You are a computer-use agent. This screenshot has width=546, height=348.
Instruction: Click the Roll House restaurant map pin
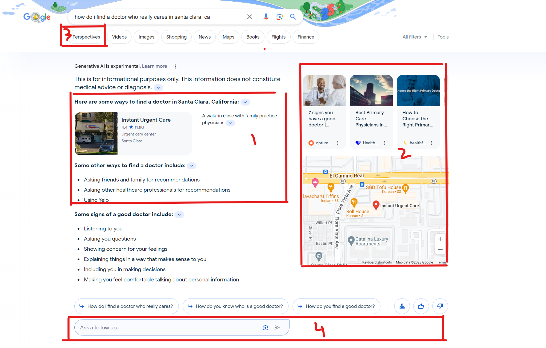click(354, 202)
